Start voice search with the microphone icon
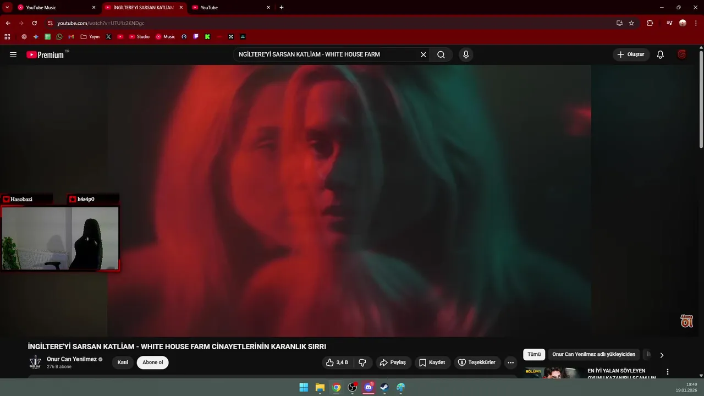 click(x=466, y=54)
